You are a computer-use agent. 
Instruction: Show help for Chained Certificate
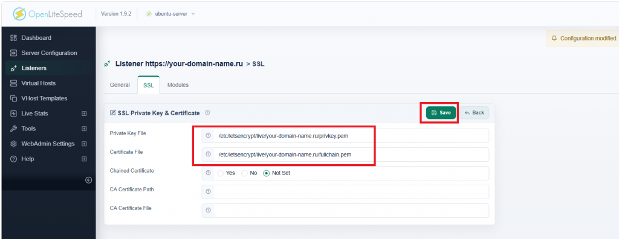point(208,173)
